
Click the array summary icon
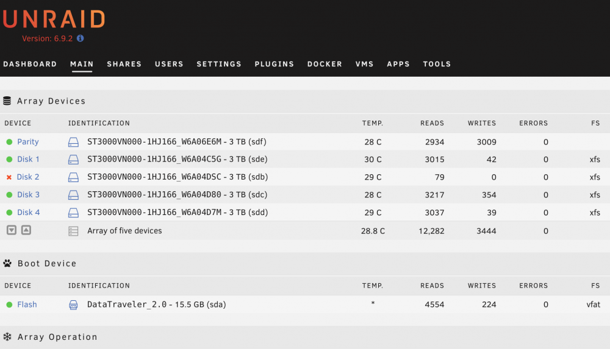pos(73,231)
